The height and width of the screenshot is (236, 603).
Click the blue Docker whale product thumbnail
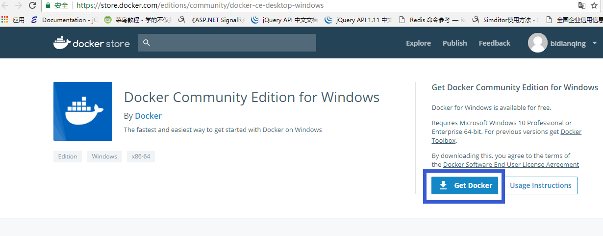tap(83, 111)
